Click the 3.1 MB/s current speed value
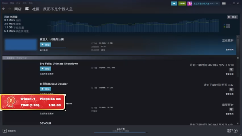The image size is (242, 136). [x=9, y=20]
